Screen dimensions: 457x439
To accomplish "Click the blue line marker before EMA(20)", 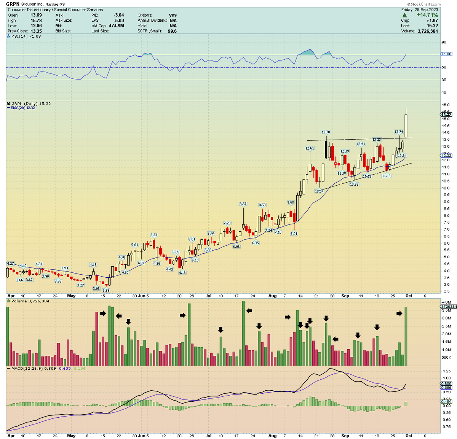I will coord(9,108).
